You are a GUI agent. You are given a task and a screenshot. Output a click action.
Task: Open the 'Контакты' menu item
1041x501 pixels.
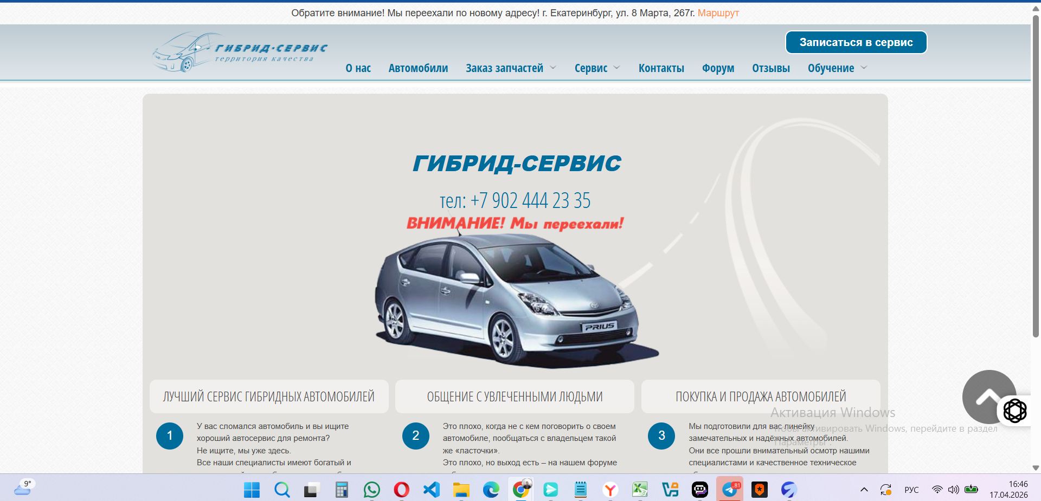click(661, 68)
